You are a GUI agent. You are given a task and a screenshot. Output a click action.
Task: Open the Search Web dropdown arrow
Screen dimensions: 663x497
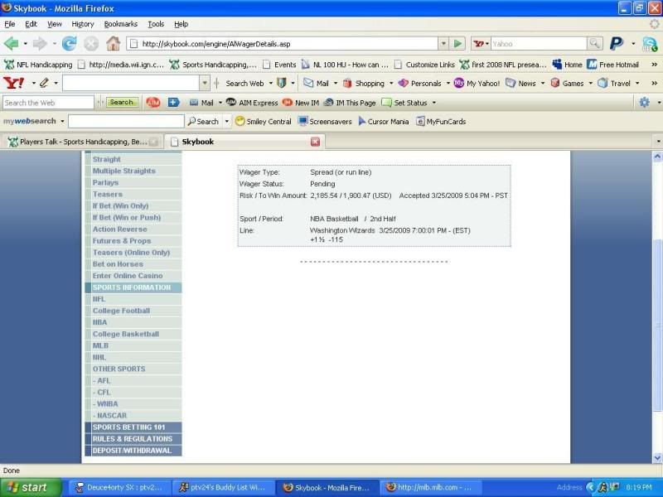point(271,84)
